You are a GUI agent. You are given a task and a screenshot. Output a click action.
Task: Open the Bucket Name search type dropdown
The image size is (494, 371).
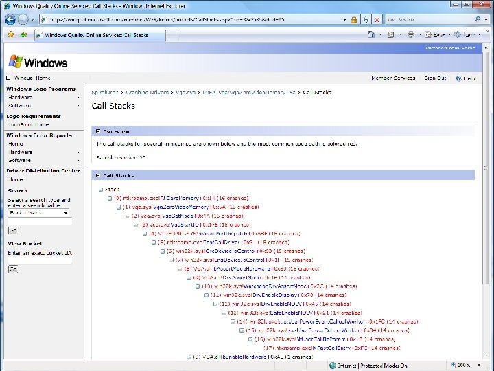coord(38,213)
